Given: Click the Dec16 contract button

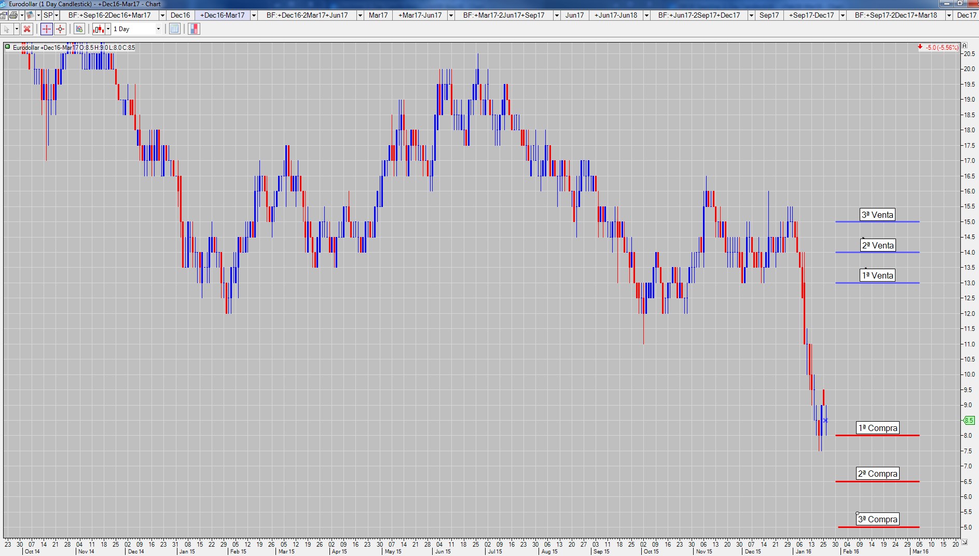Looking at the screenshot, I should click(180, 15).
